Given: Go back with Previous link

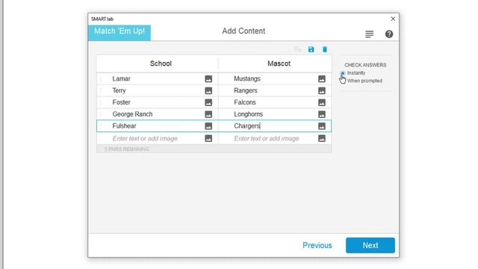Looking at the screenshot, I should click(317, 246).
